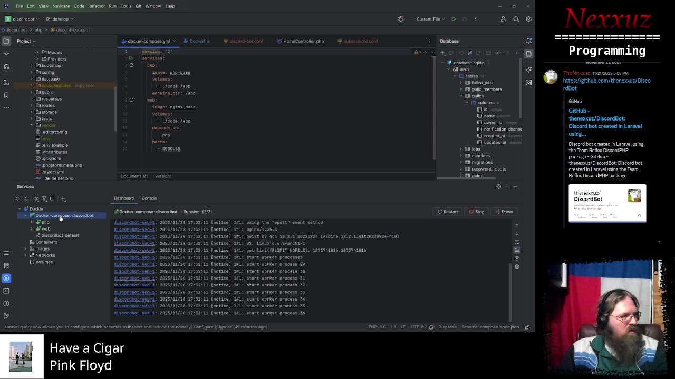Image resolution: width=675 pixels, height=379 pixels.
Task: Click the Down button
Action: [504, 212]
